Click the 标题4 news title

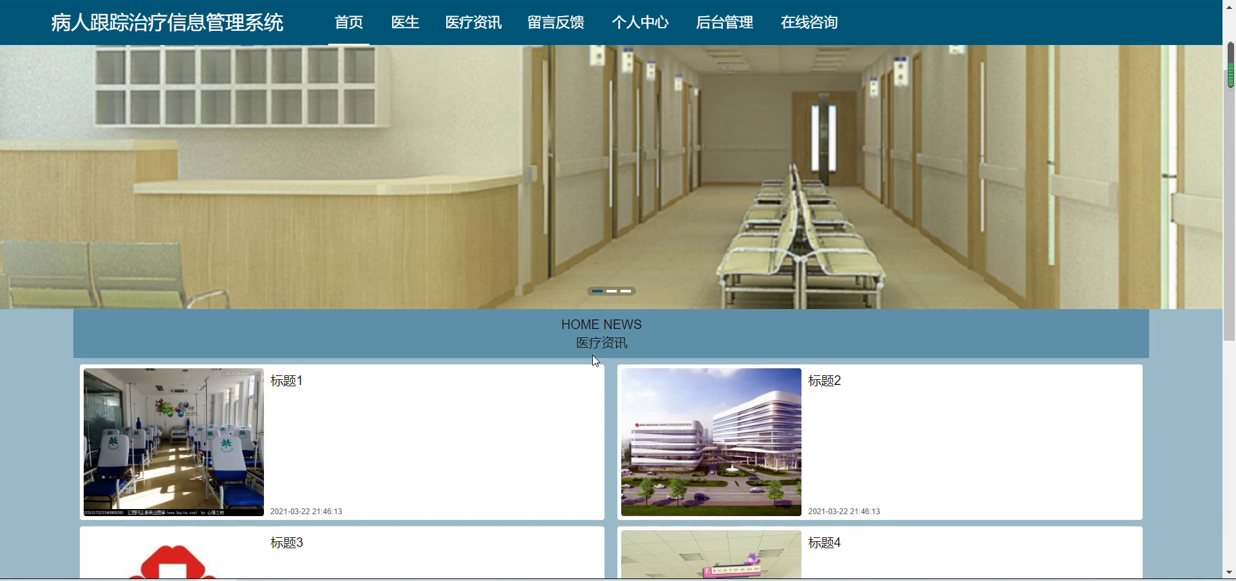click(x=825, y=543)
